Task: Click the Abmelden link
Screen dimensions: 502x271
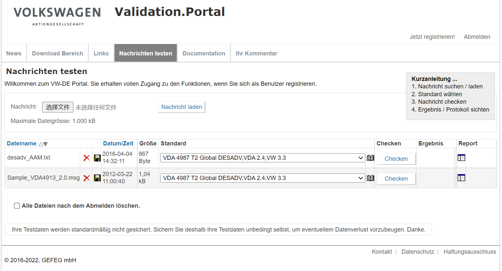Action: [477, 37]
